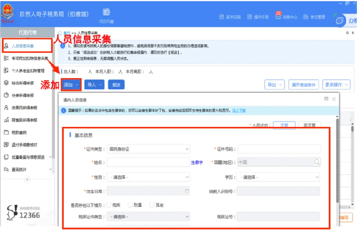This screenshot has width=357, height=247.
Task: Open 消息中心 envelope icon with red badge
Action: tap(278, 16)
